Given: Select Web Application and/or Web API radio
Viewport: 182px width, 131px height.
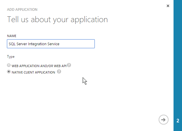Looking at the screenshot, I should 9,65.
